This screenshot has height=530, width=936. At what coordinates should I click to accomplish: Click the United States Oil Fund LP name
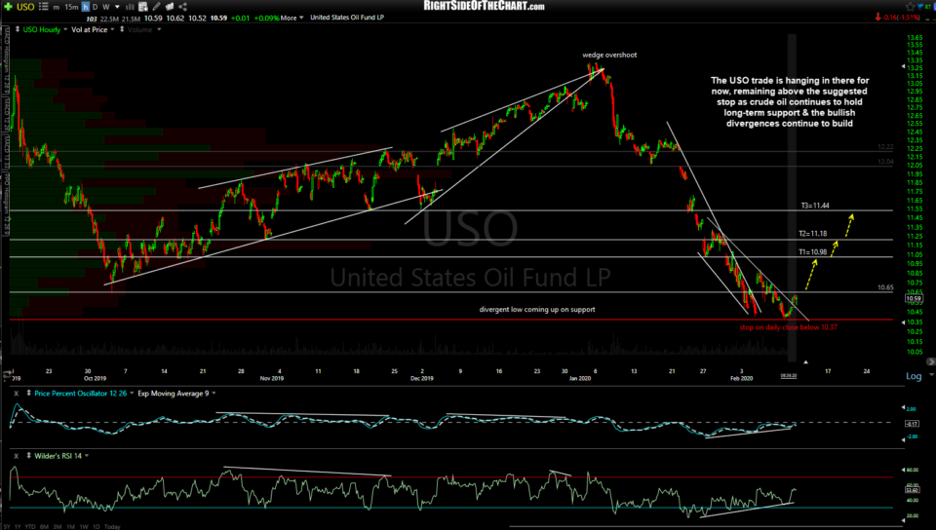click(x=347, y=18)
